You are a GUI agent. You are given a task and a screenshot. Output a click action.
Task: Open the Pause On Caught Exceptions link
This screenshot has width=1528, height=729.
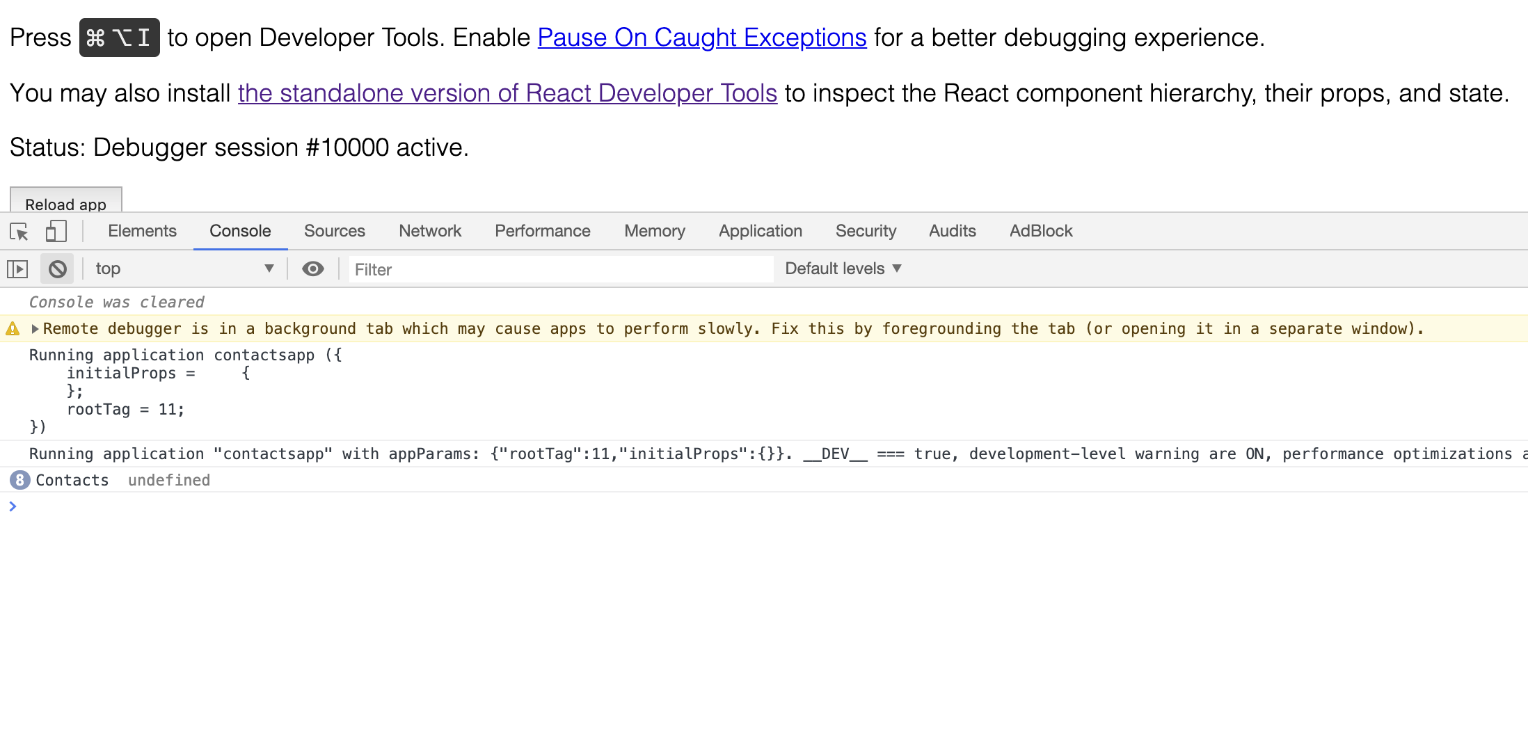(x=702, y=38)
